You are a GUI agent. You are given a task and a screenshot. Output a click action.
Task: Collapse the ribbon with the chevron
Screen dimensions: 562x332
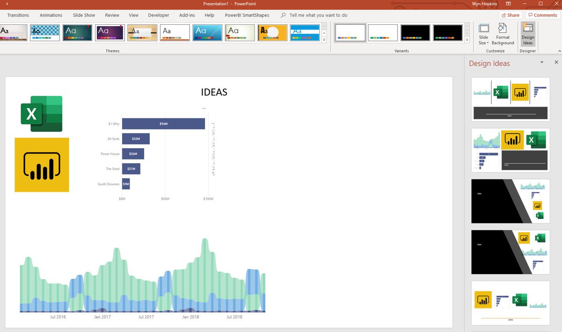(x=559, y=51)
